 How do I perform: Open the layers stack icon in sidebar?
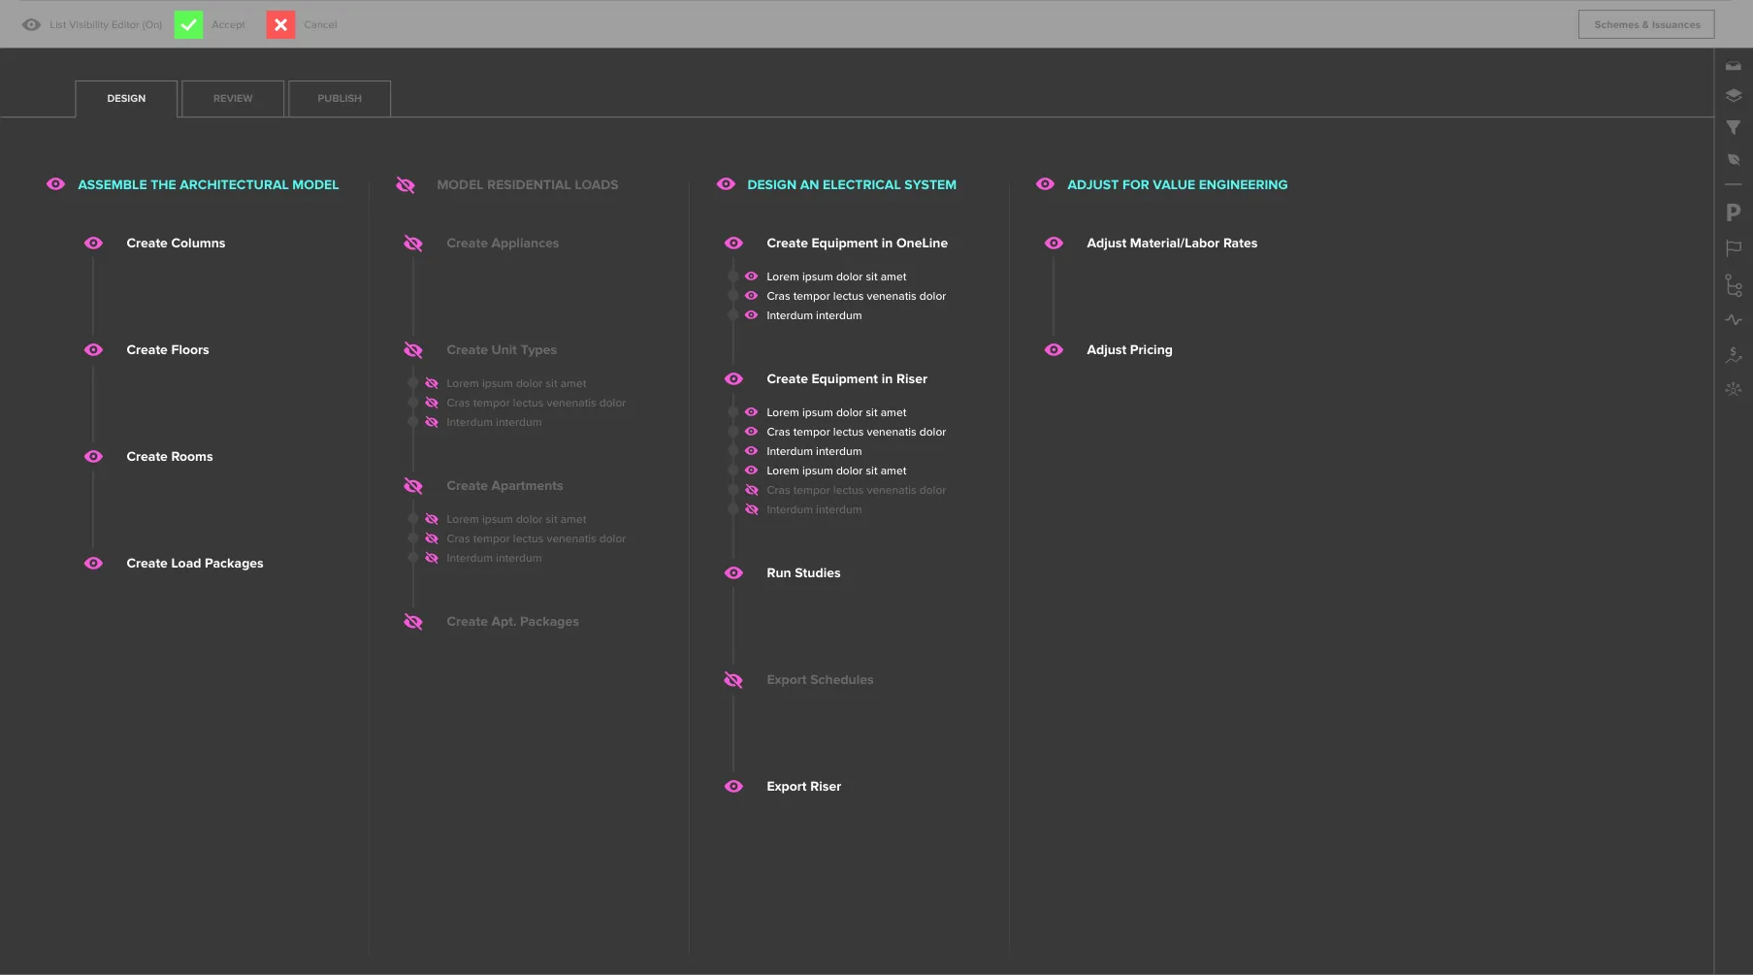click(x=1733, y=95)
